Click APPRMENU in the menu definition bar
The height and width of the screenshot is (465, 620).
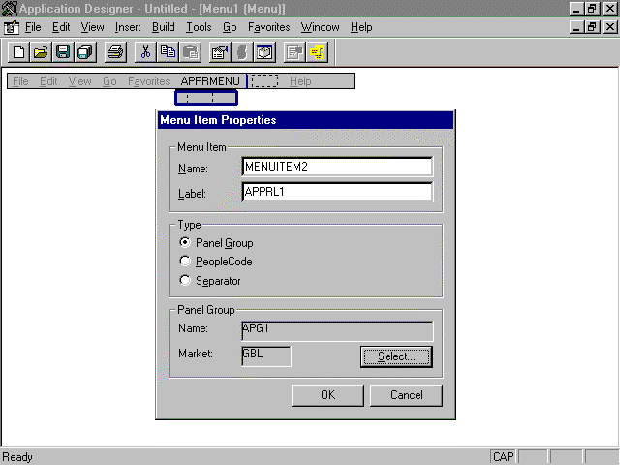pyautogui.click(x=210, y=81)
